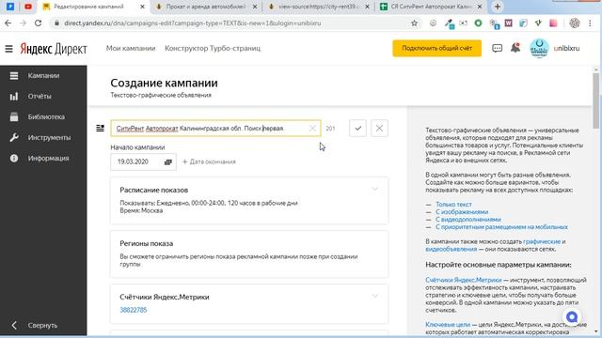Open the Кампании sidebar section
Image resolution: width=602 pixels, height=338 pixels.
(43, 75)
